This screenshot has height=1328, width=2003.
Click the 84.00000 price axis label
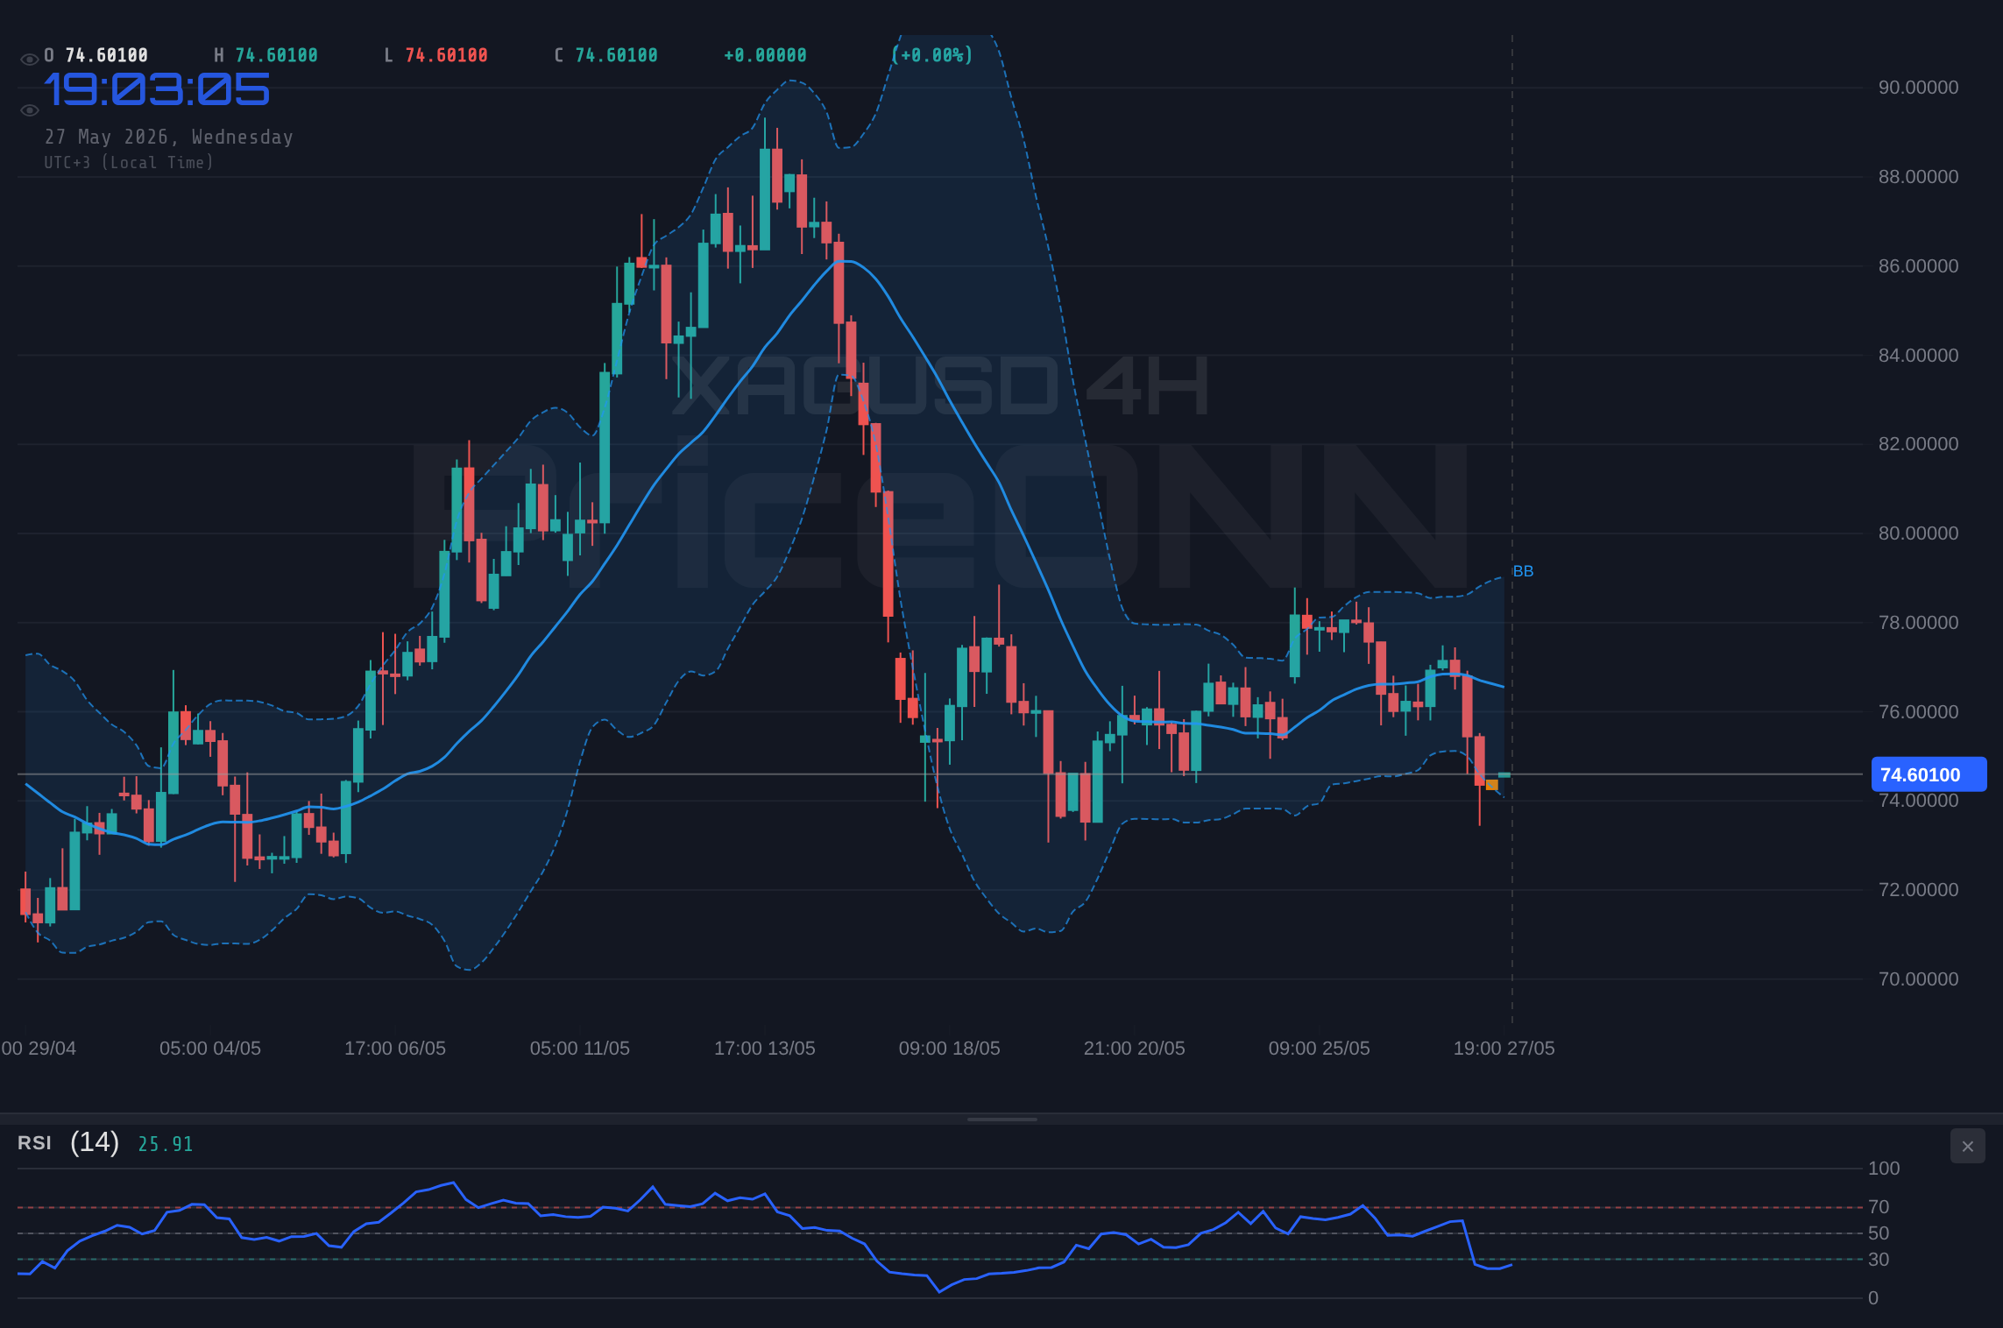[1918, 356]
